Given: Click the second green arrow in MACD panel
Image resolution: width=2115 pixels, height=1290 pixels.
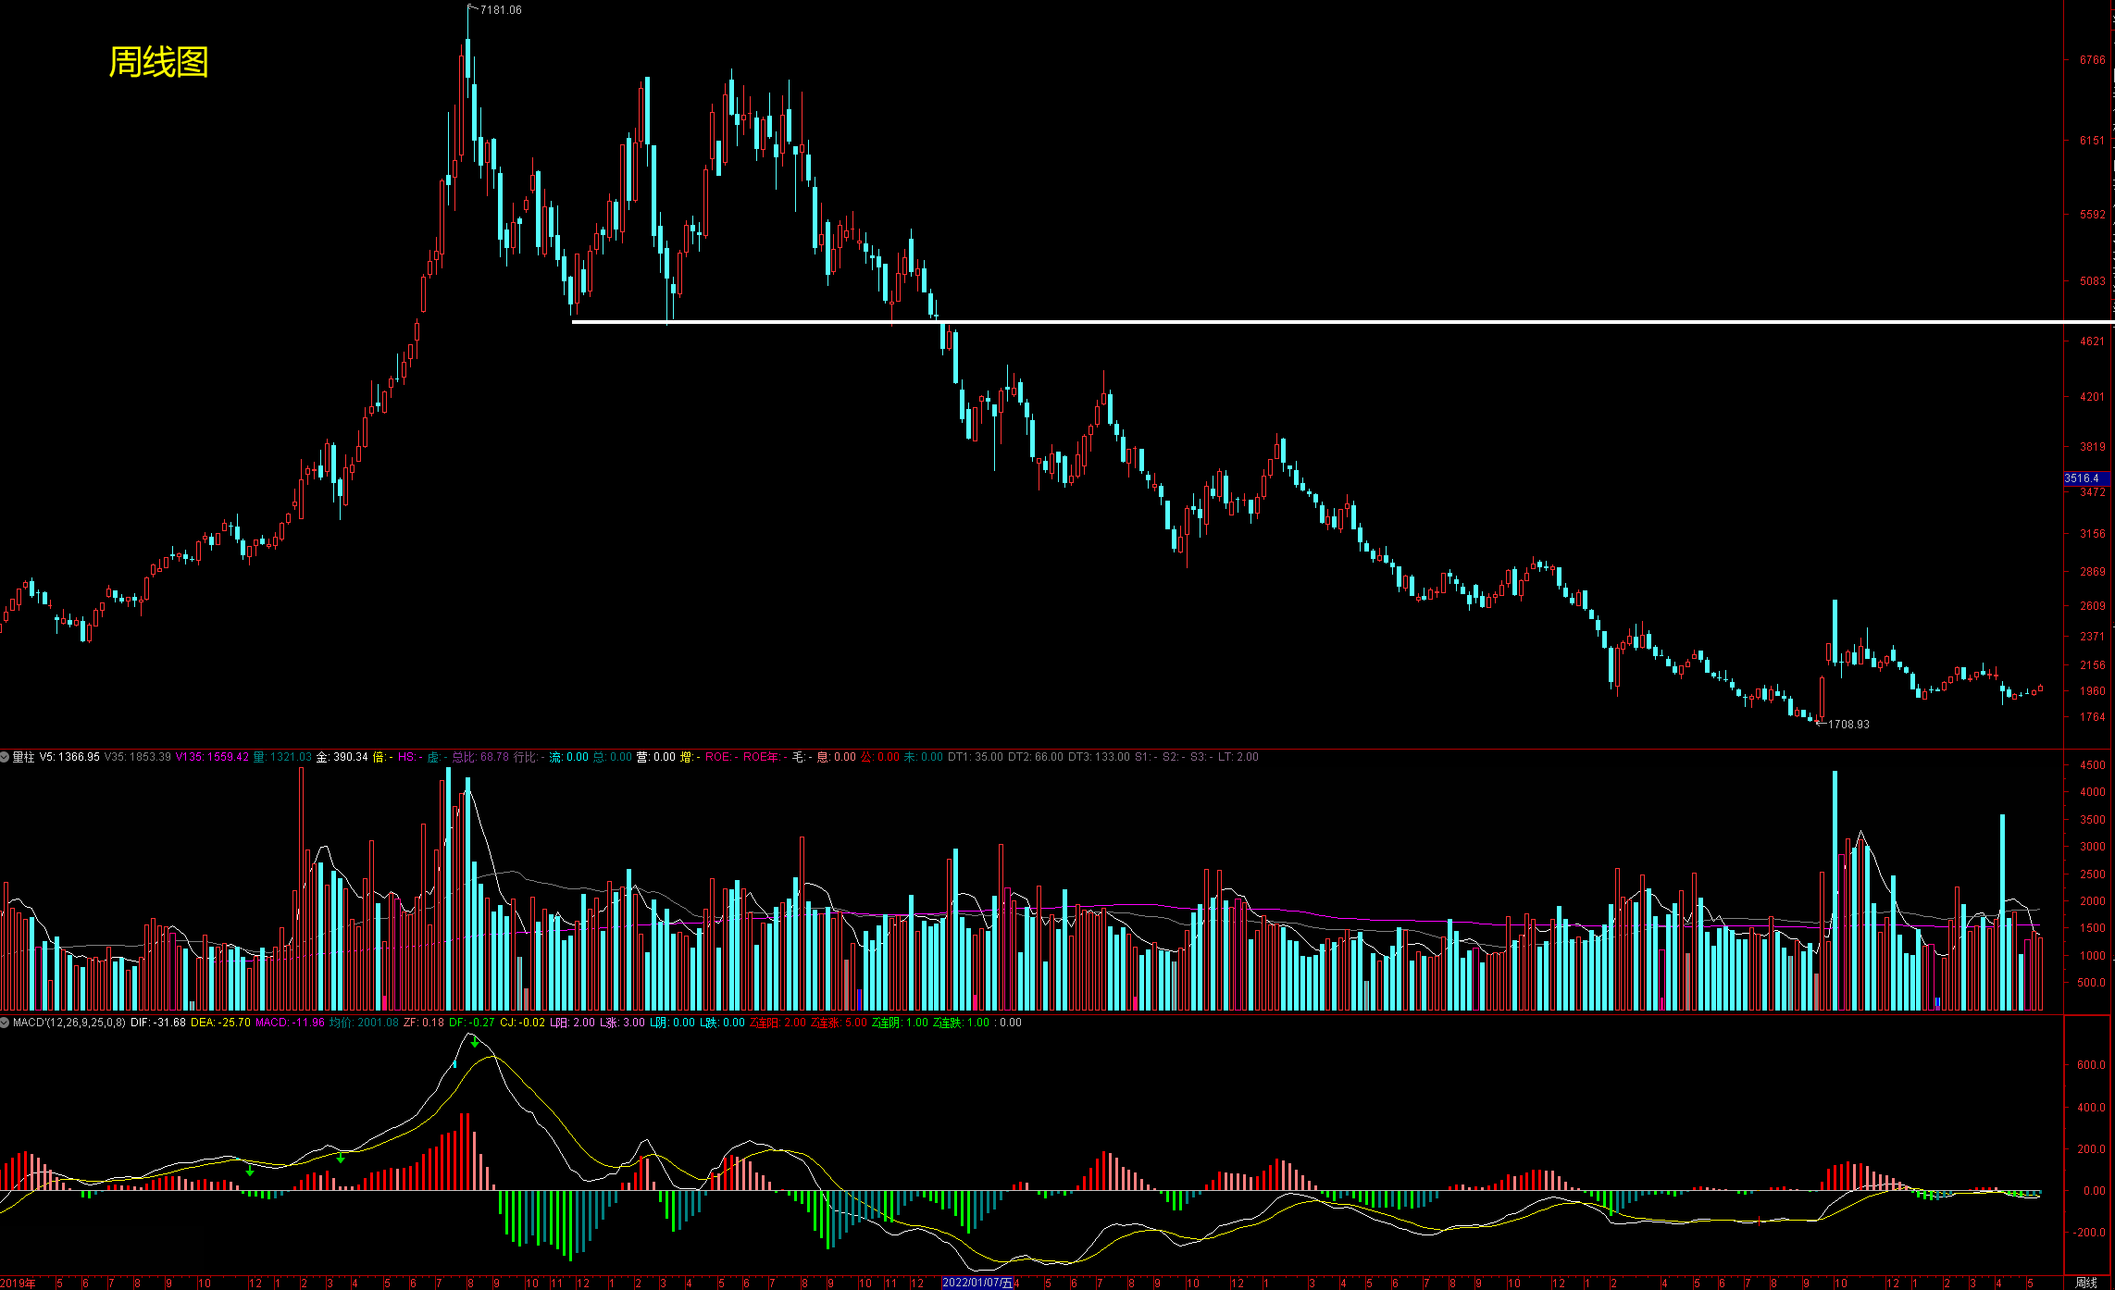Looking at the screenshot, I should [341, 1158].
